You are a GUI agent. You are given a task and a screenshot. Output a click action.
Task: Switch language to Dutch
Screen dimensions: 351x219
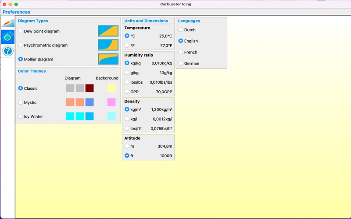tap(181, 30)
